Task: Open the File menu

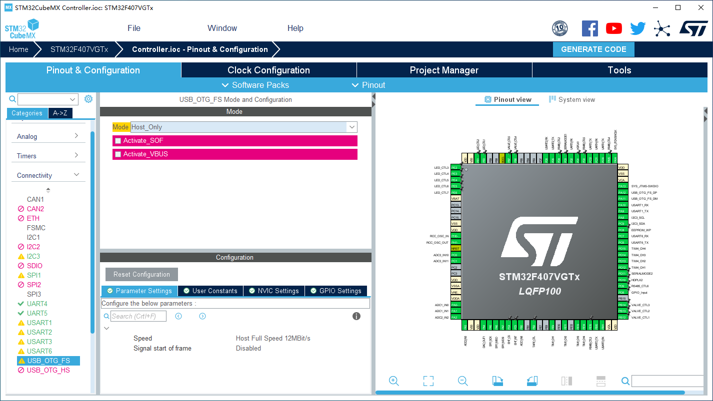Action: tap(134, 28)
